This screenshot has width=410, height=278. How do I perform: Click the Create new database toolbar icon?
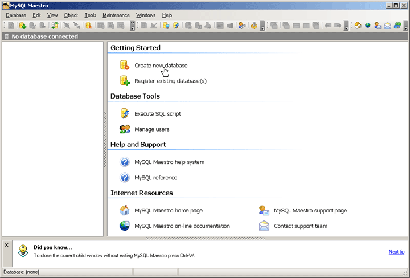(88, 26)
